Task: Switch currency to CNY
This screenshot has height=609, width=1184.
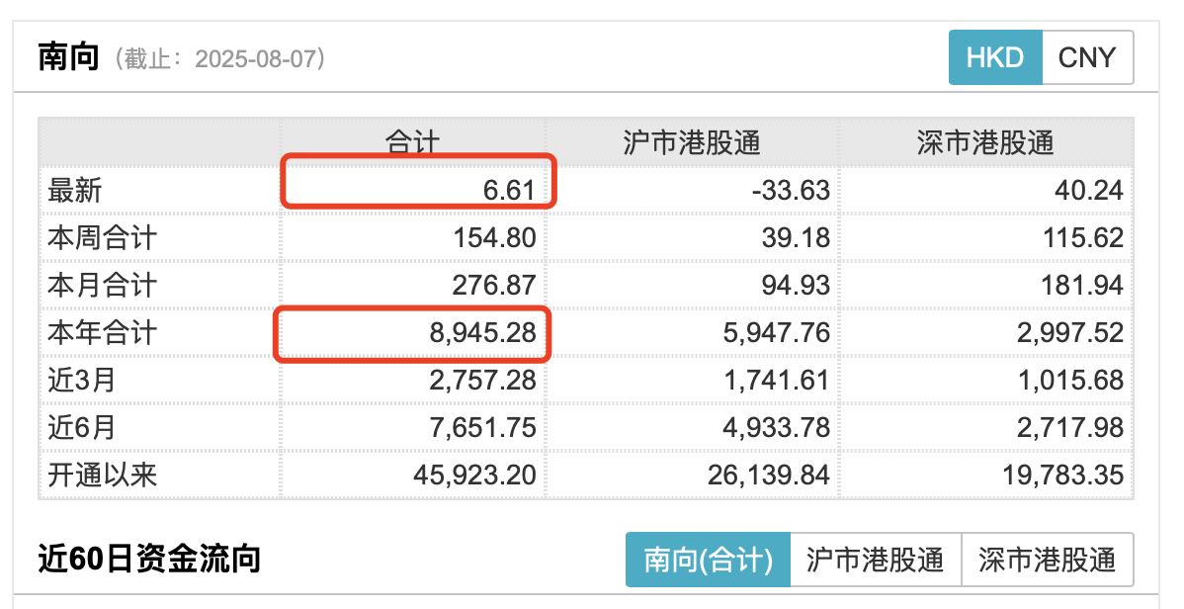Action: tap(1086, 57)
